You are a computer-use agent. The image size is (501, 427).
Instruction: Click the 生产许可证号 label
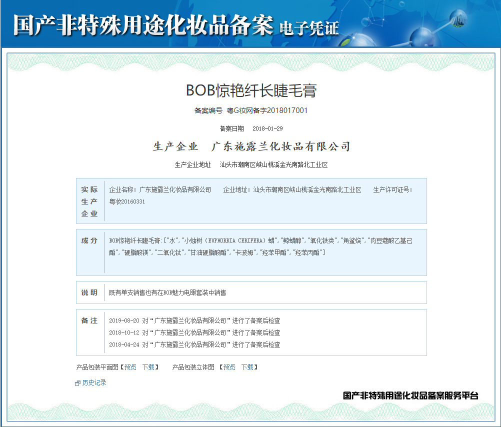(392, 190)
